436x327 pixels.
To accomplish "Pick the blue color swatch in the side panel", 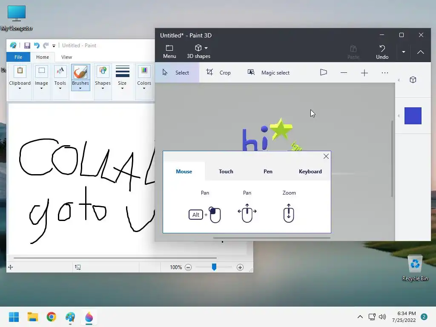I will tap(413, 116).
